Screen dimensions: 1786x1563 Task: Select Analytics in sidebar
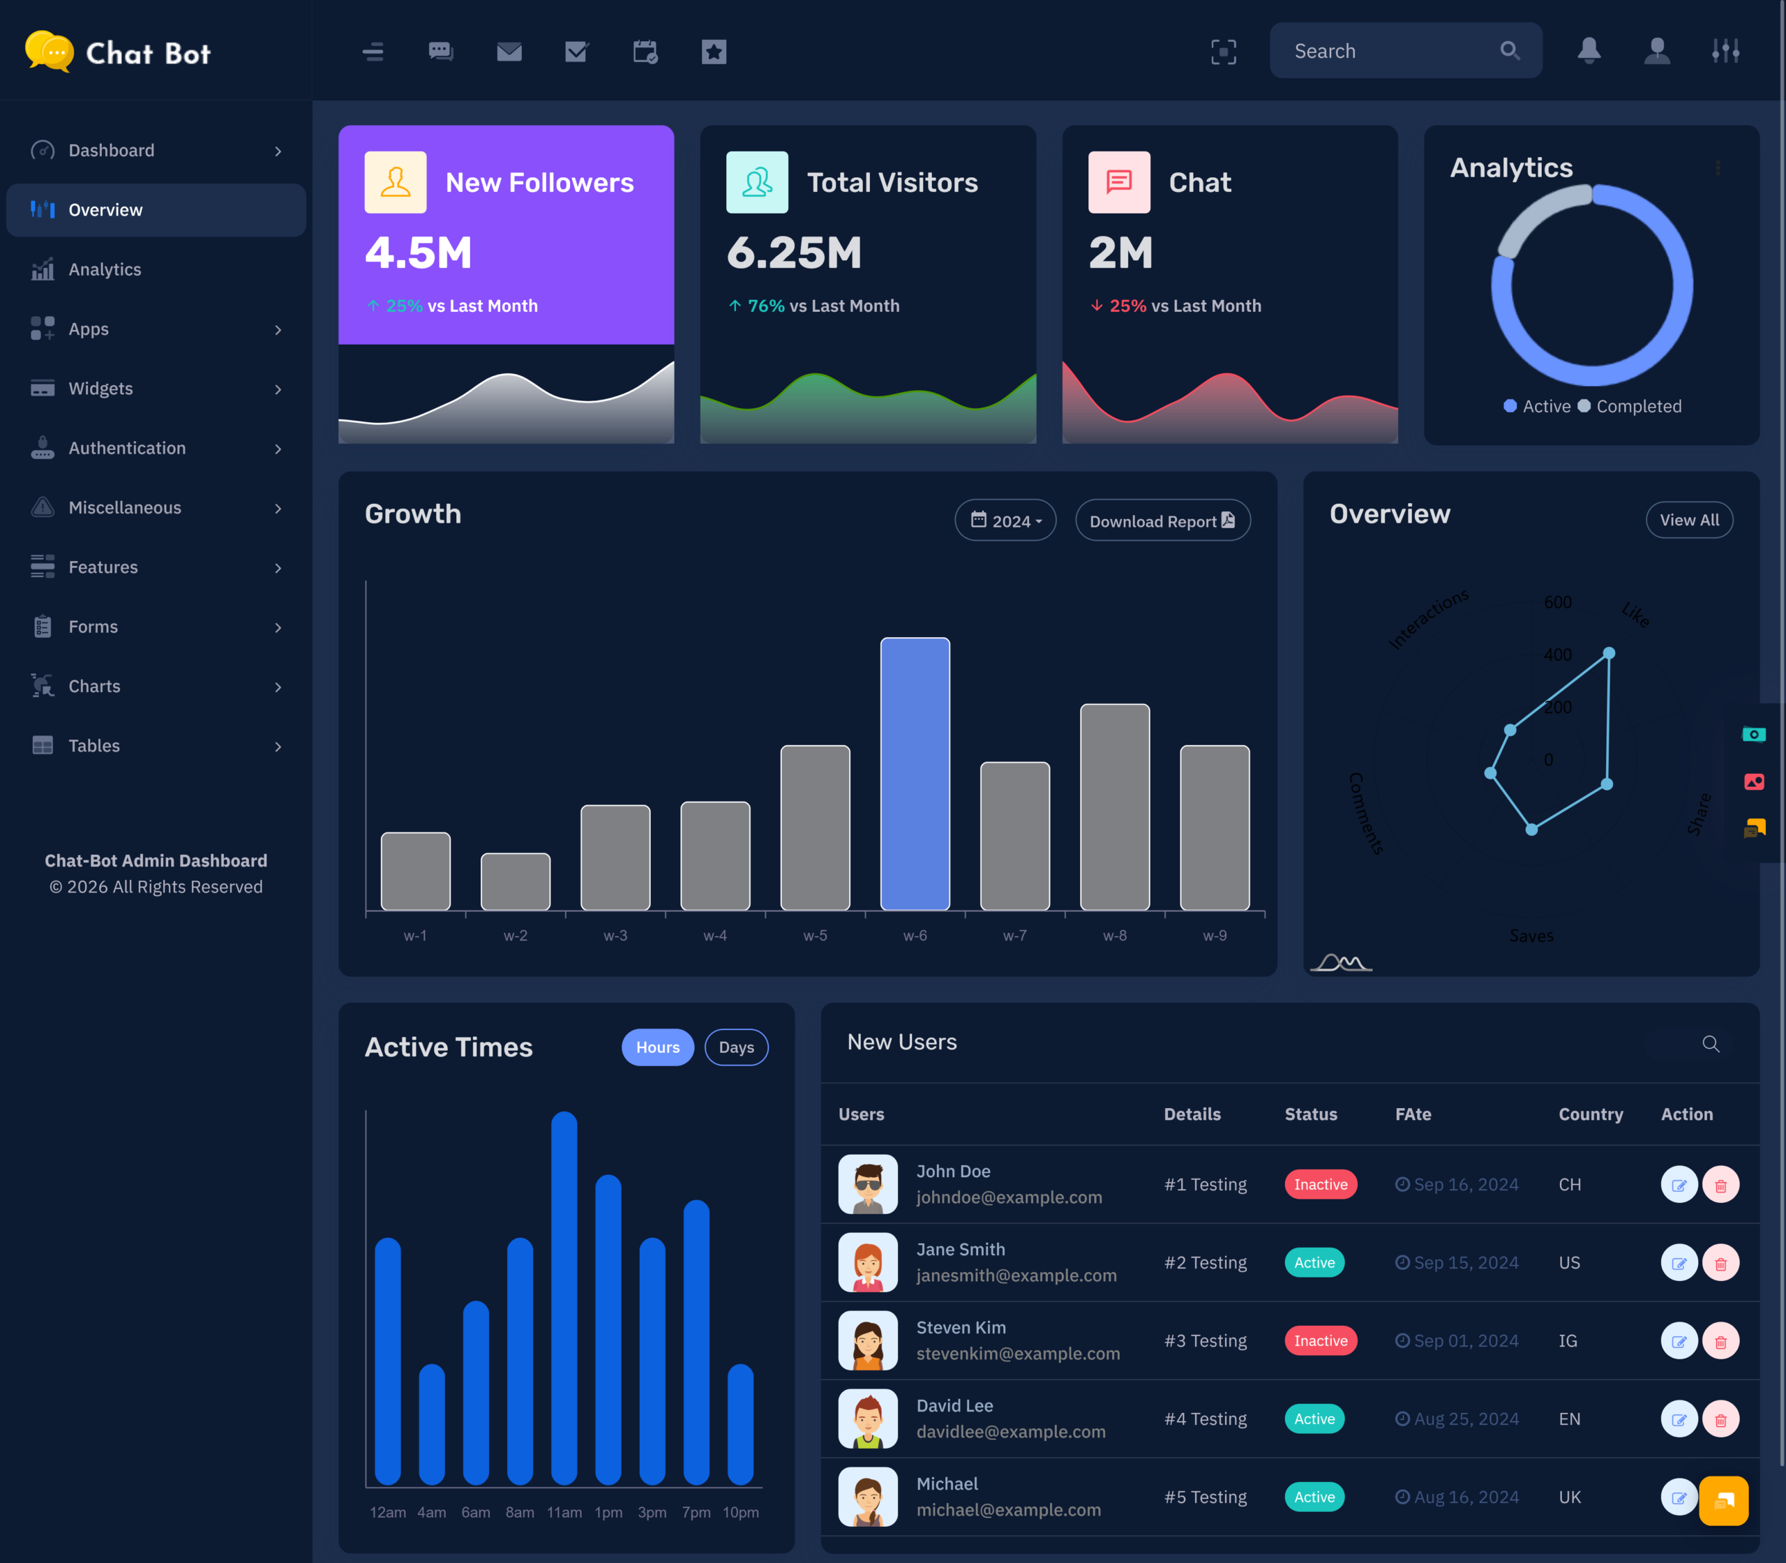pyautogui.click(x=156, y=269)
